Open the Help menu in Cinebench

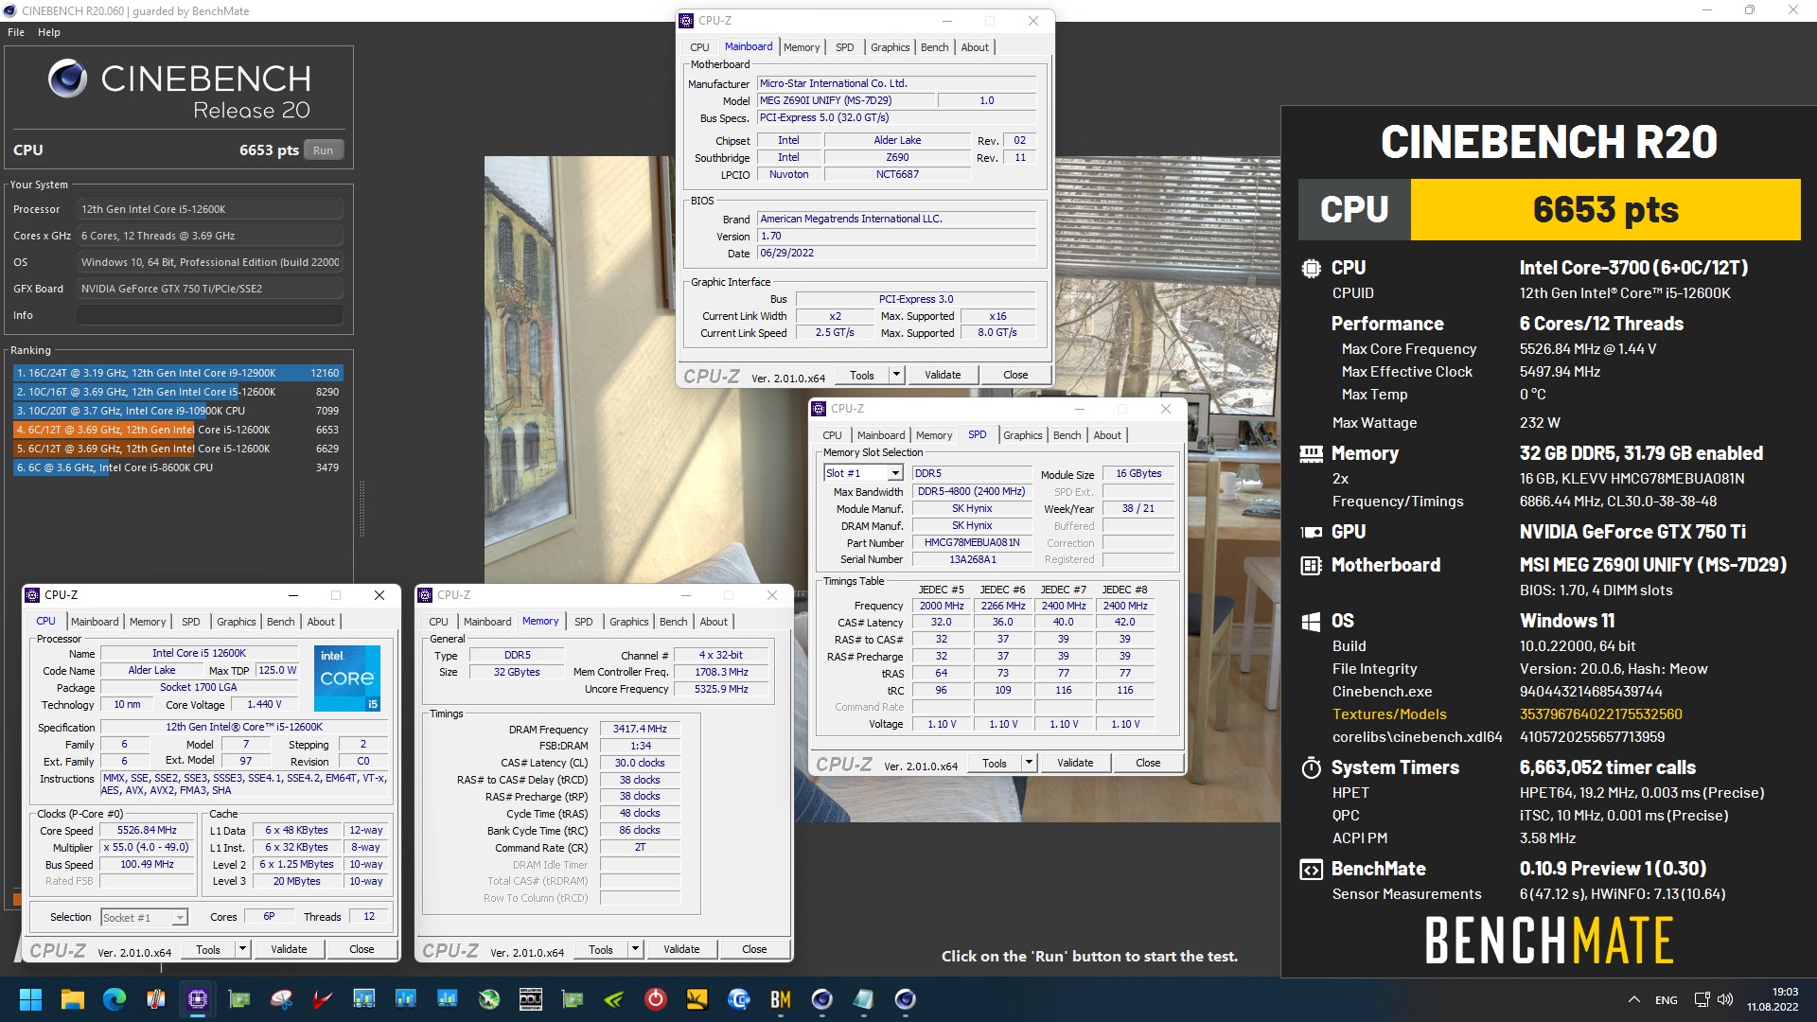tap(49, 32)
